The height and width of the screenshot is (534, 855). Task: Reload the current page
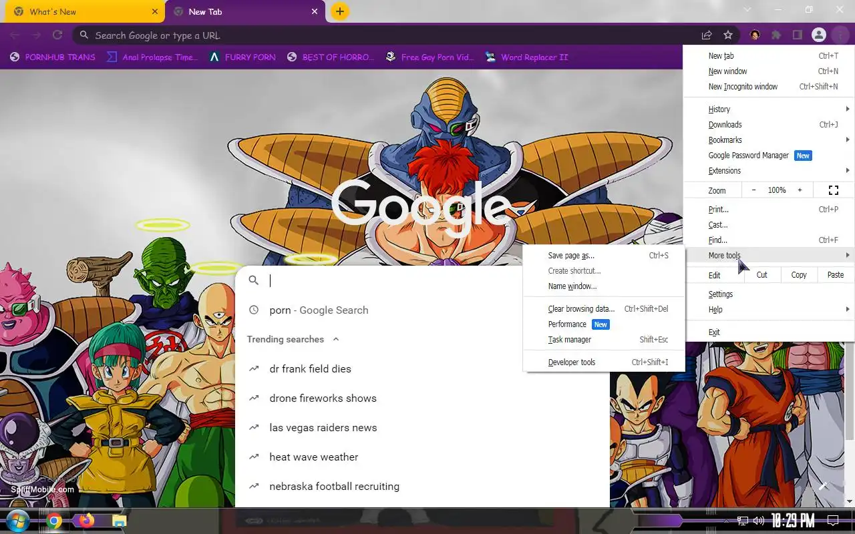(57, 35)
